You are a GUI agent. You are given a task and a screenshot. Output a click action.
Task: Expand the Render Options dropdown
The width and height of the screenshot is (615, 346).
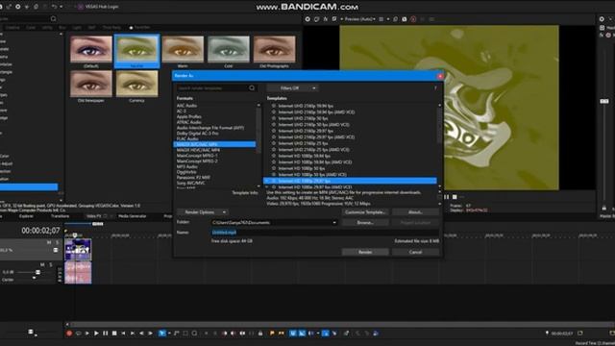(x=203, y=212)
